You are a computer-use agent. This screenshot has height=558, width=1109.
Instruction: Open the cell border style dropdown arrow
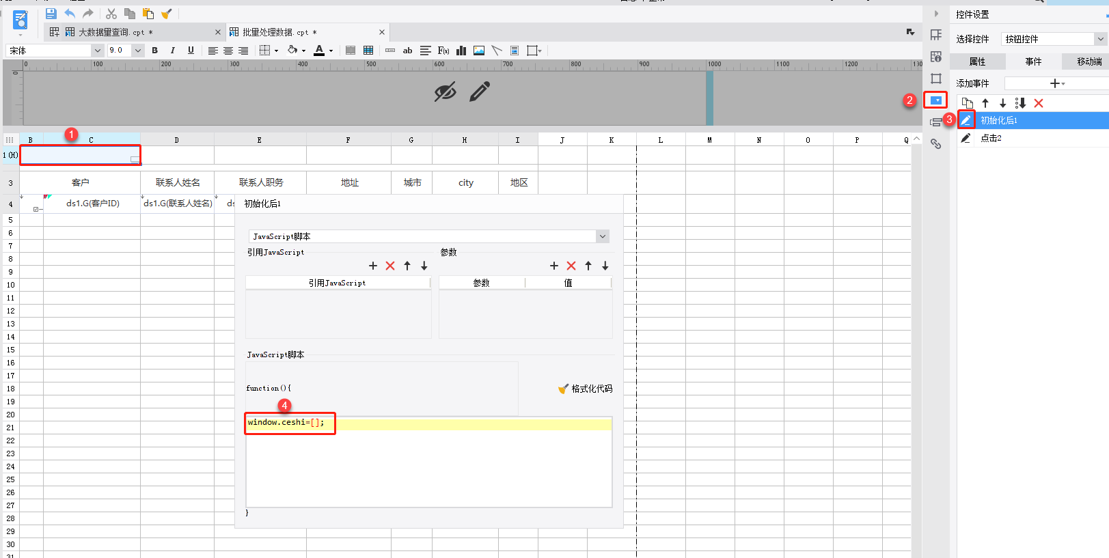(276, 51)
